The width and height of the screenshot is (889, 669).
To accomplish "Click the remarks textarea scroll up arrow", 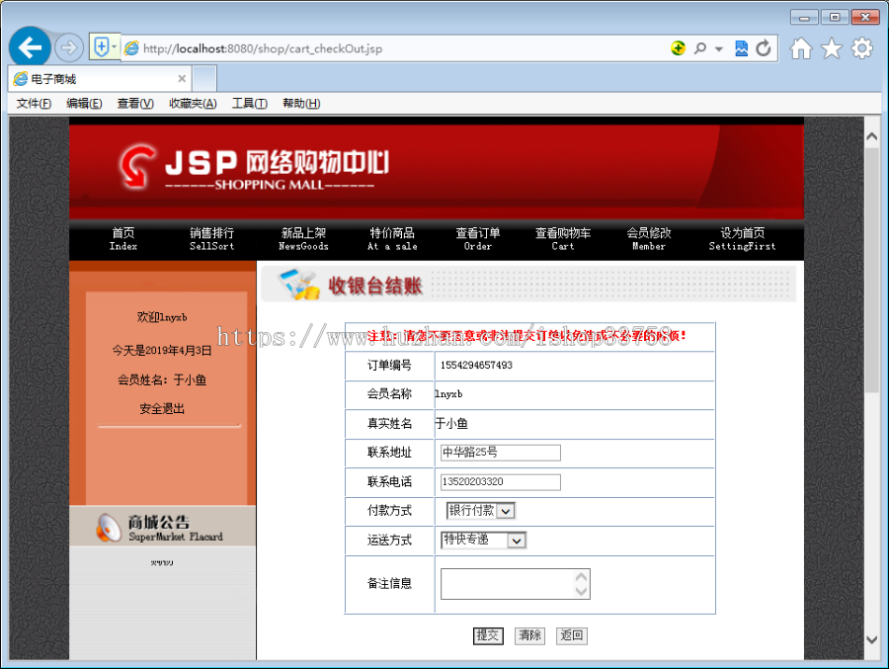I will pos(581,577).
